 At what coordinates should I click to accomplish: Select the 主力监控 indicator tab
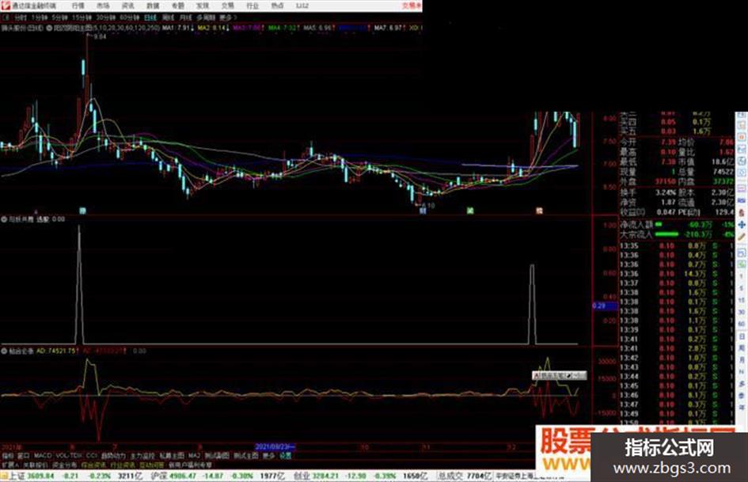[x=142, y=456]
